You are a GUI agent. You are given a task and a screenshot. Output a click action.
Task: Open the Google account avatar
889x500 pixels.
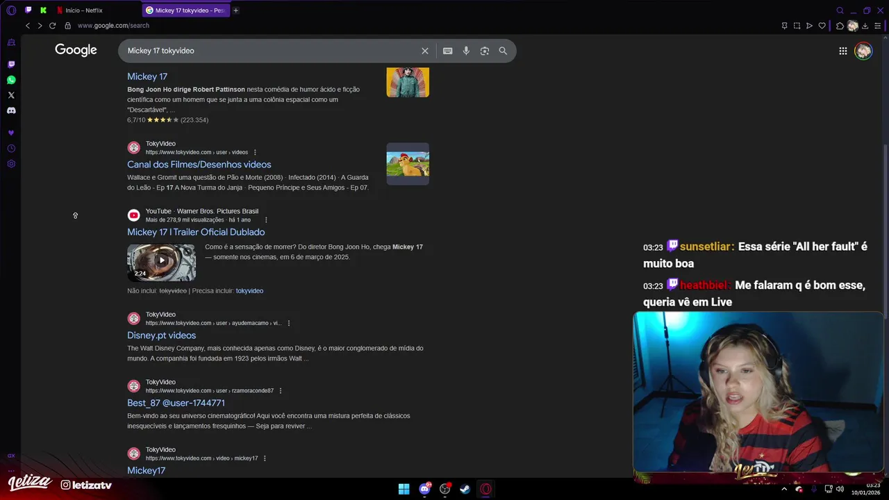(x=863, y=51)
